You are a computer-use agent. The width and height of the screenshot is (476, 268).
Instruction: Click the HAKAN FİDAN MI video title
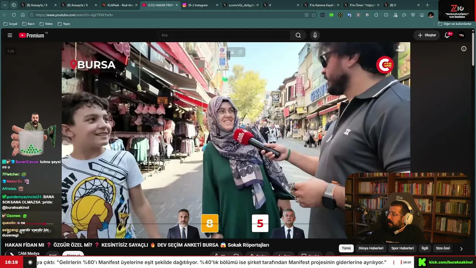pyautogui.click(x=137, y=245)
